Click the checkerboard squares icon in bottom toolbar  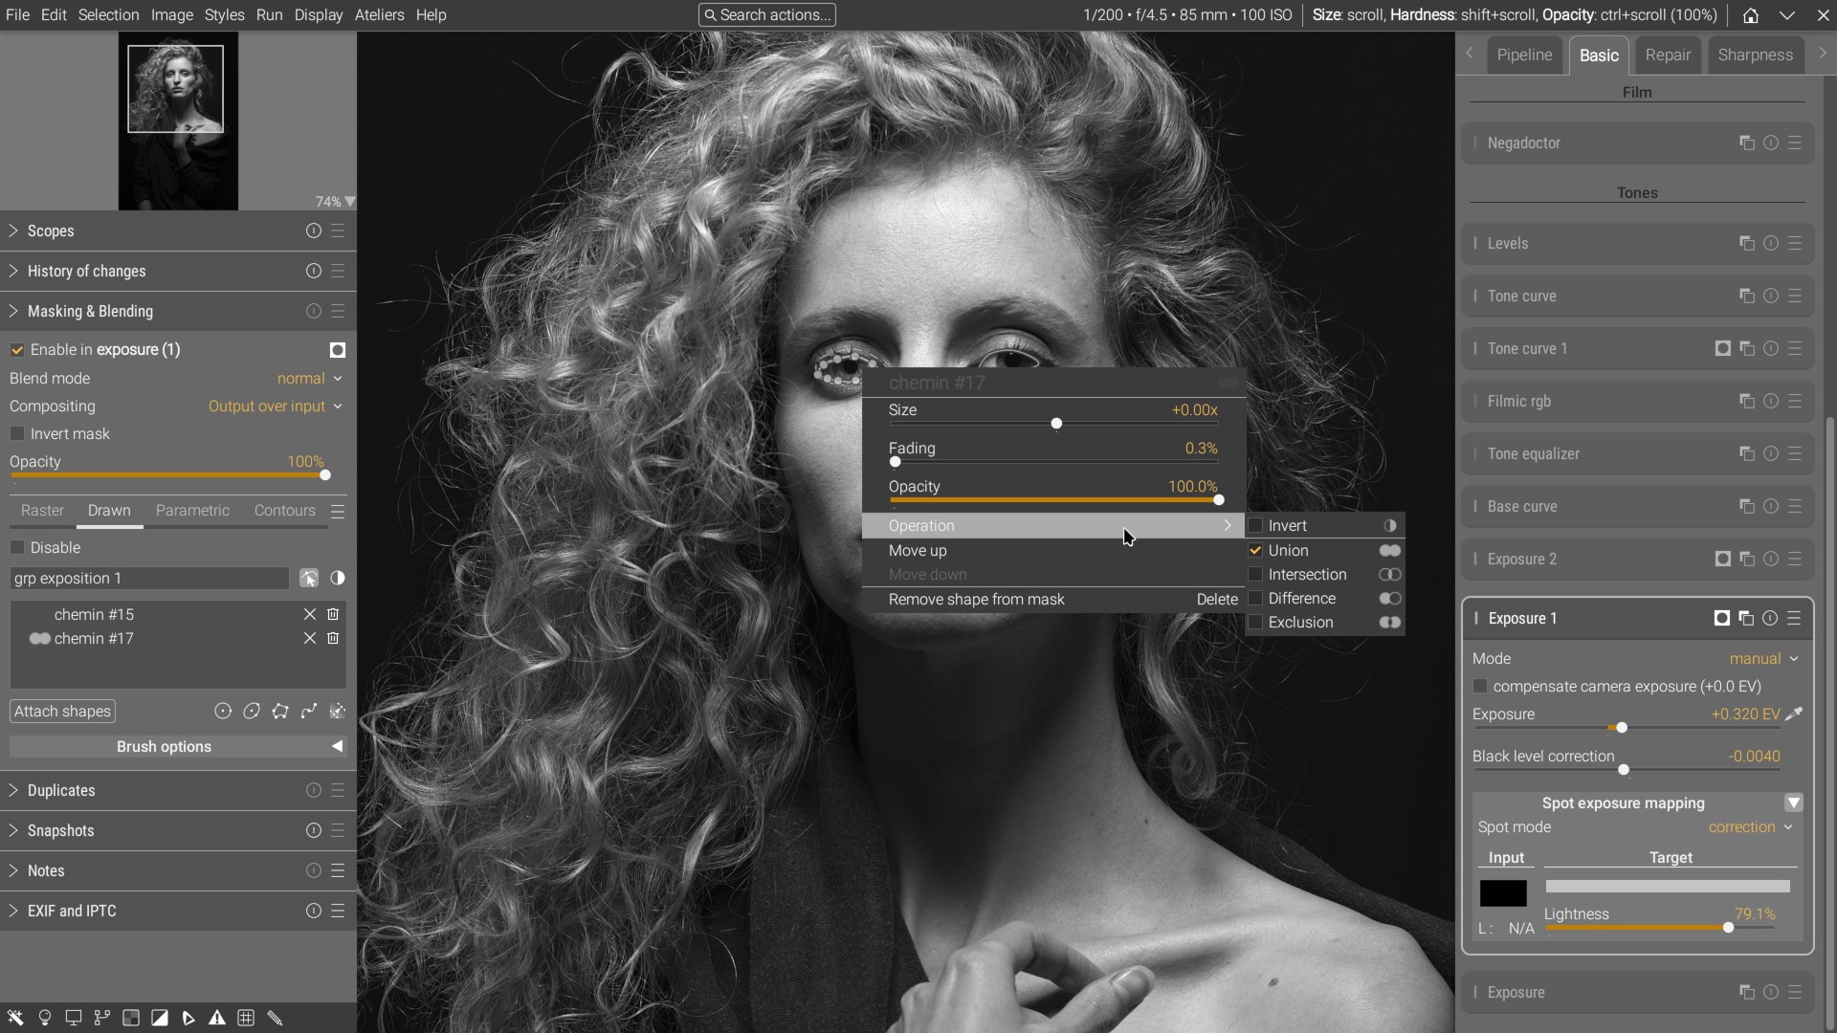coord(131,1018)
